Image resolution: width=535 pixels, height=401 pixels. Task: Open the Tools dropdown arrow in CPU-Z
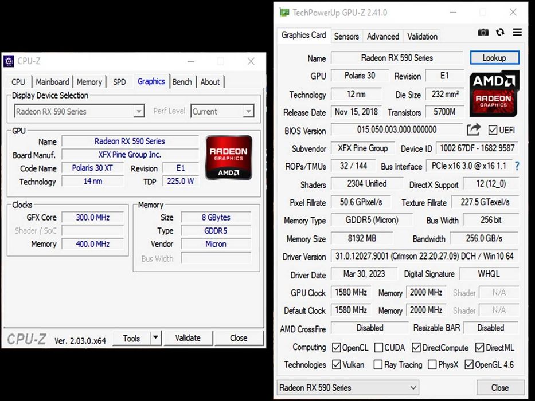point(155,337)
